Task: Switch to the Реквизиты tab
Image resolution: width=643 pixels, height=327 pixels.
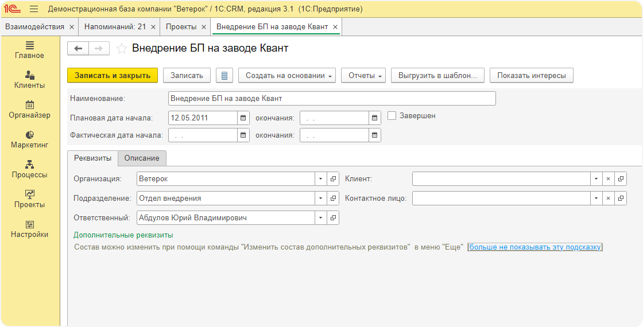Action: coord(92,158)
